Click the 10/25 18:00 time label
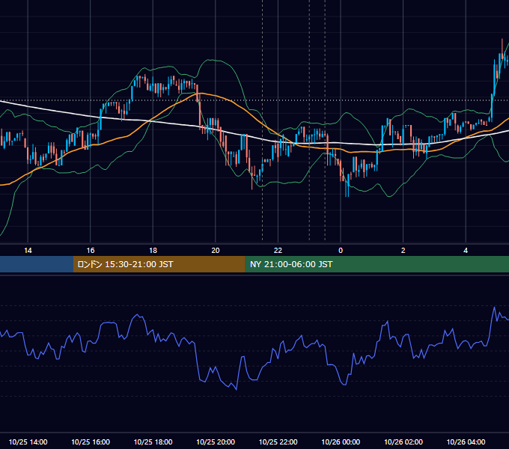The height and width of the screenshot is (449, 509). click(x=153, y=442)
